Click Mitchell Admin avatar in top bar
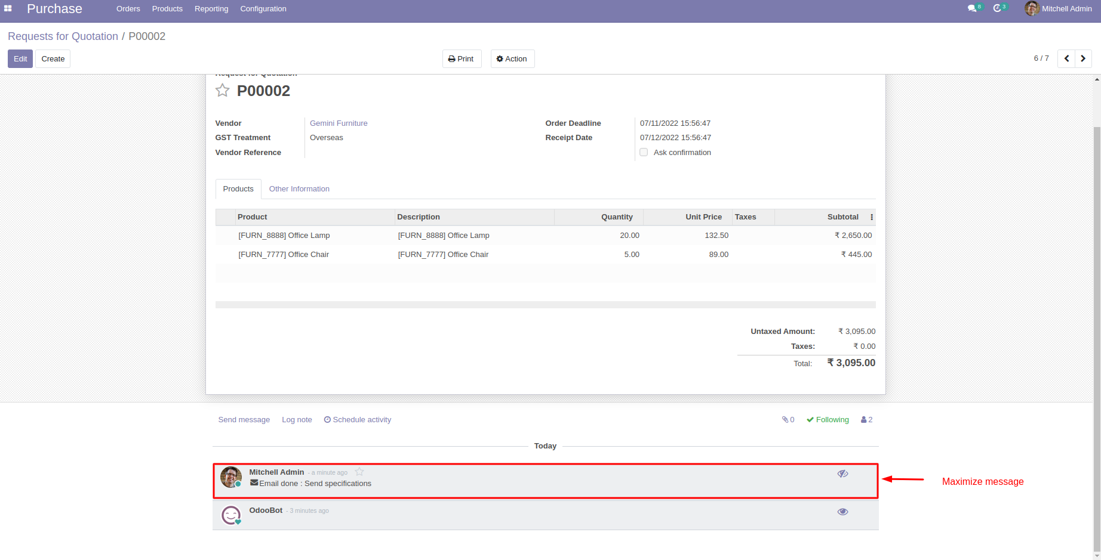This screenshot has height=560, width=1101. [1031, 8]
